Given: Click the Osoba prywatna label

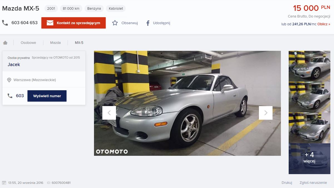Looking at the screenshot, I should (x=19, y=58).
